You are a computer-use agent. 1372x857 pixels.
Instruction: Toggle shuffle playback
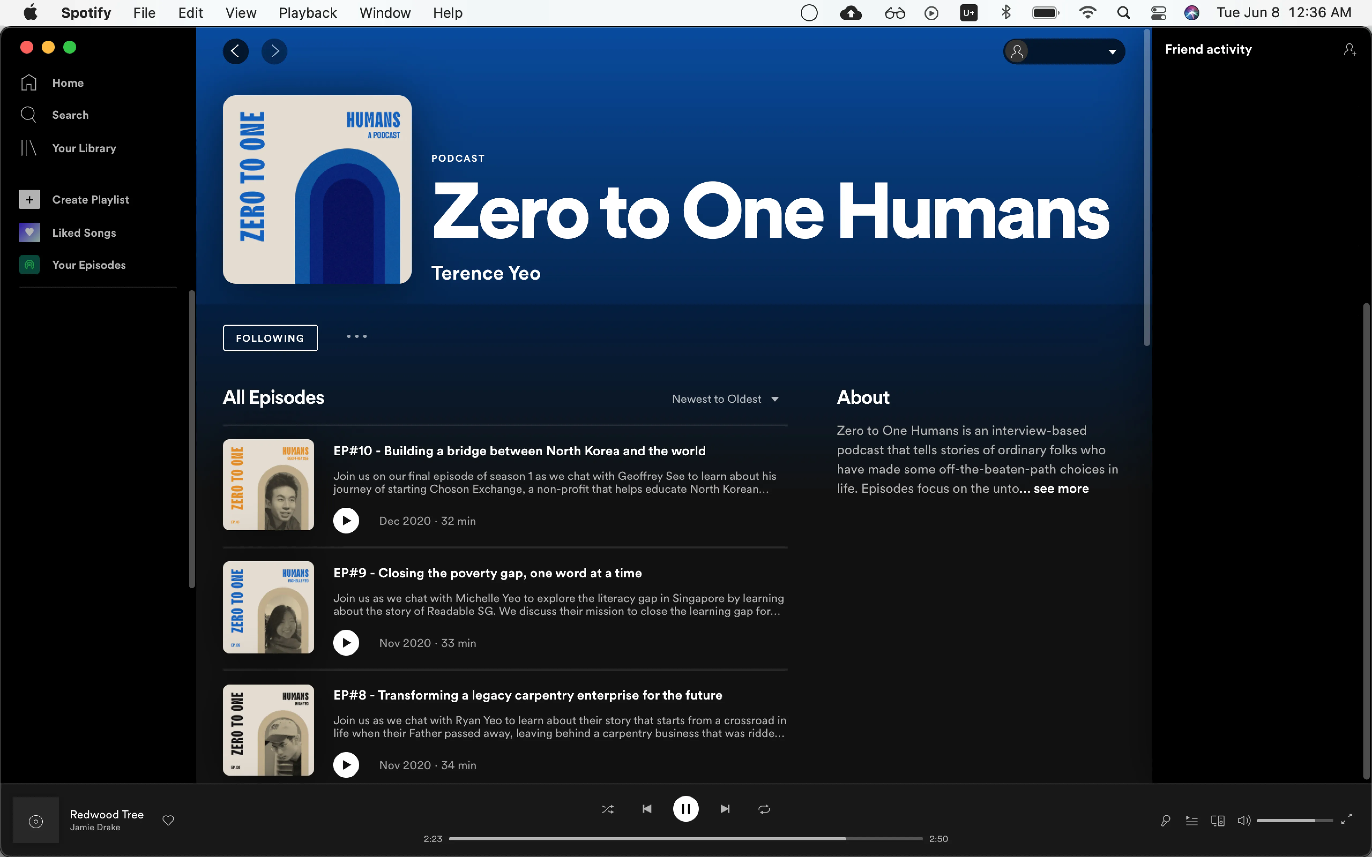point(608,809)
